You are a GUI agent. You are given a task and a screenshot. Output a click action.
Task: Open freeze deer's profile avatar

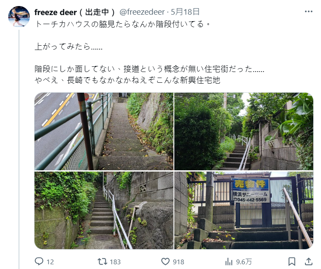(x=19, y=16)
